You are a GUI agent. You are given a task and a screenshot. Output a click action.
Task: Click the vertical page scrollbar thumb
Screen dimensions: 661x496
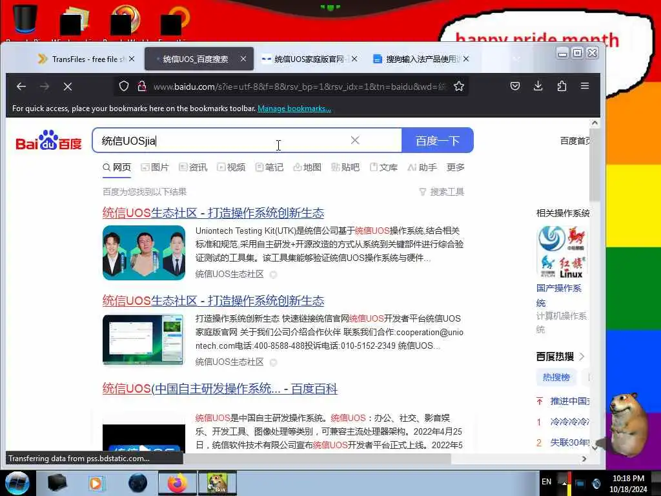point(595,165)
